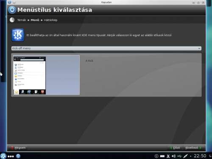Click the round progress icon before Témák

click(12, 20)
